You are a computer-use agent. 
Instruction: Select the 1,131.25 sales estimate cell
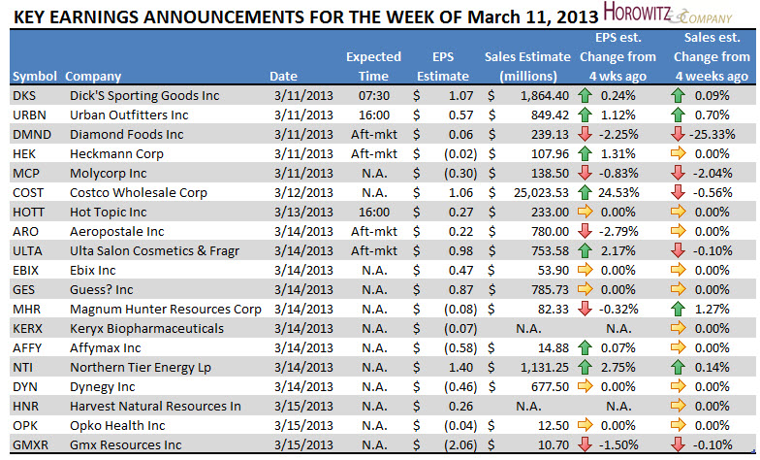pyautogui.click(x=545, y=367)
